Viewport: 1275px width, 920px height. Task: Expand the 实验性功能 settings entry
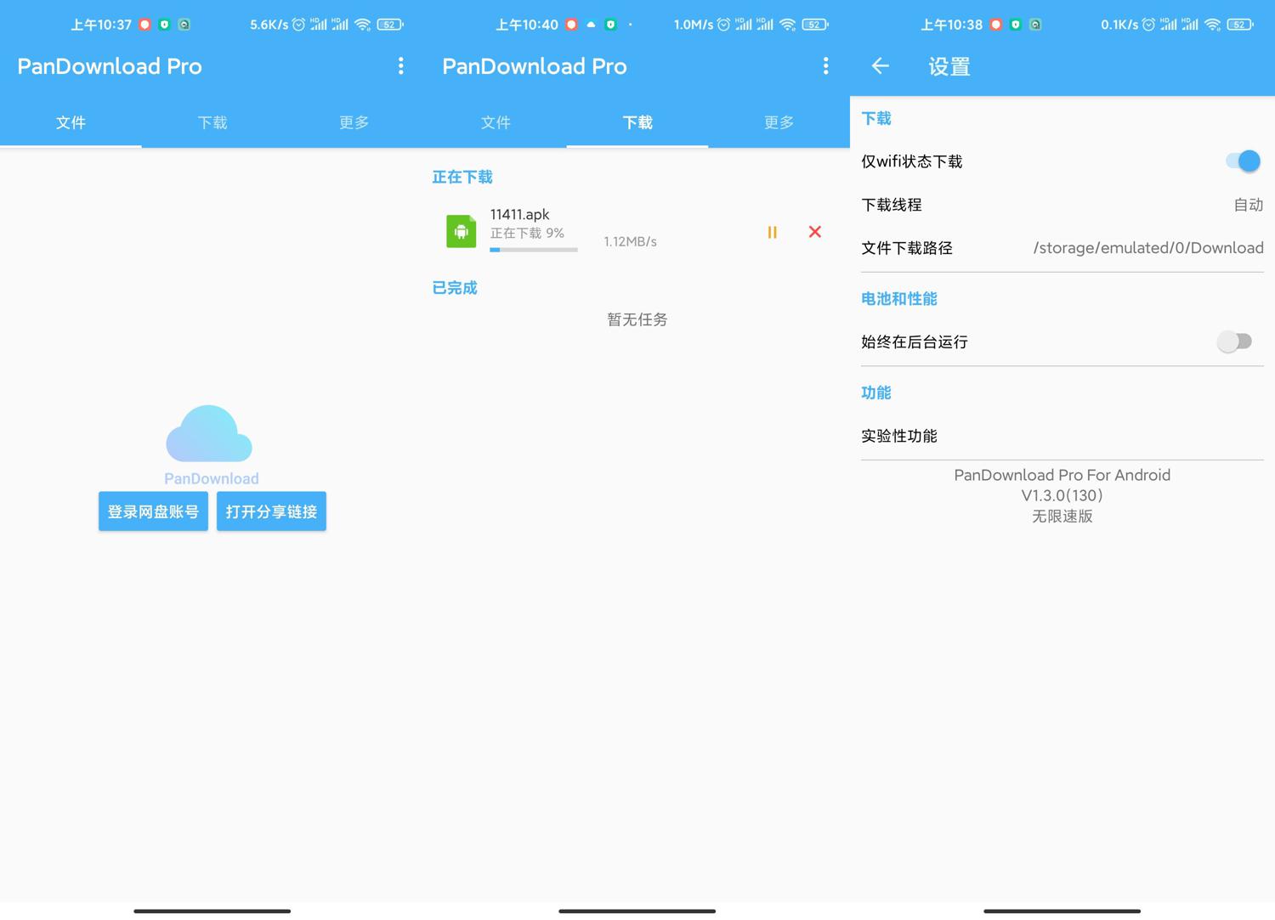[899, 436]
